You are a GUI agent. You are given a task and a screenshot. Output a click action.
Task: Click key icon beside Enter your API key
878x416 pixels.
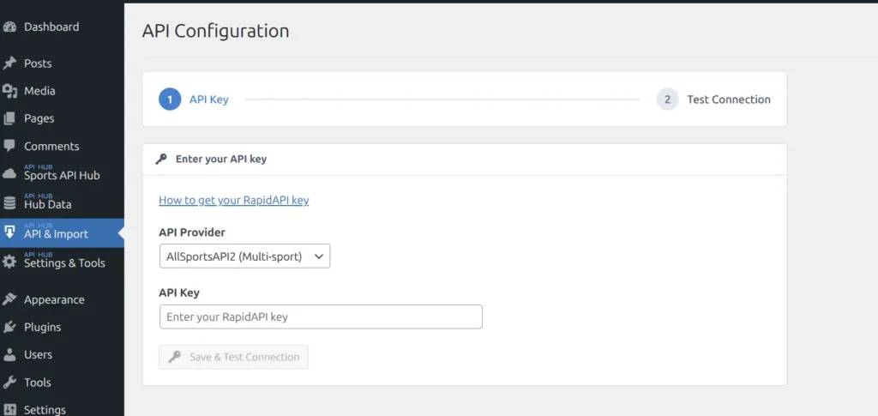161,159
